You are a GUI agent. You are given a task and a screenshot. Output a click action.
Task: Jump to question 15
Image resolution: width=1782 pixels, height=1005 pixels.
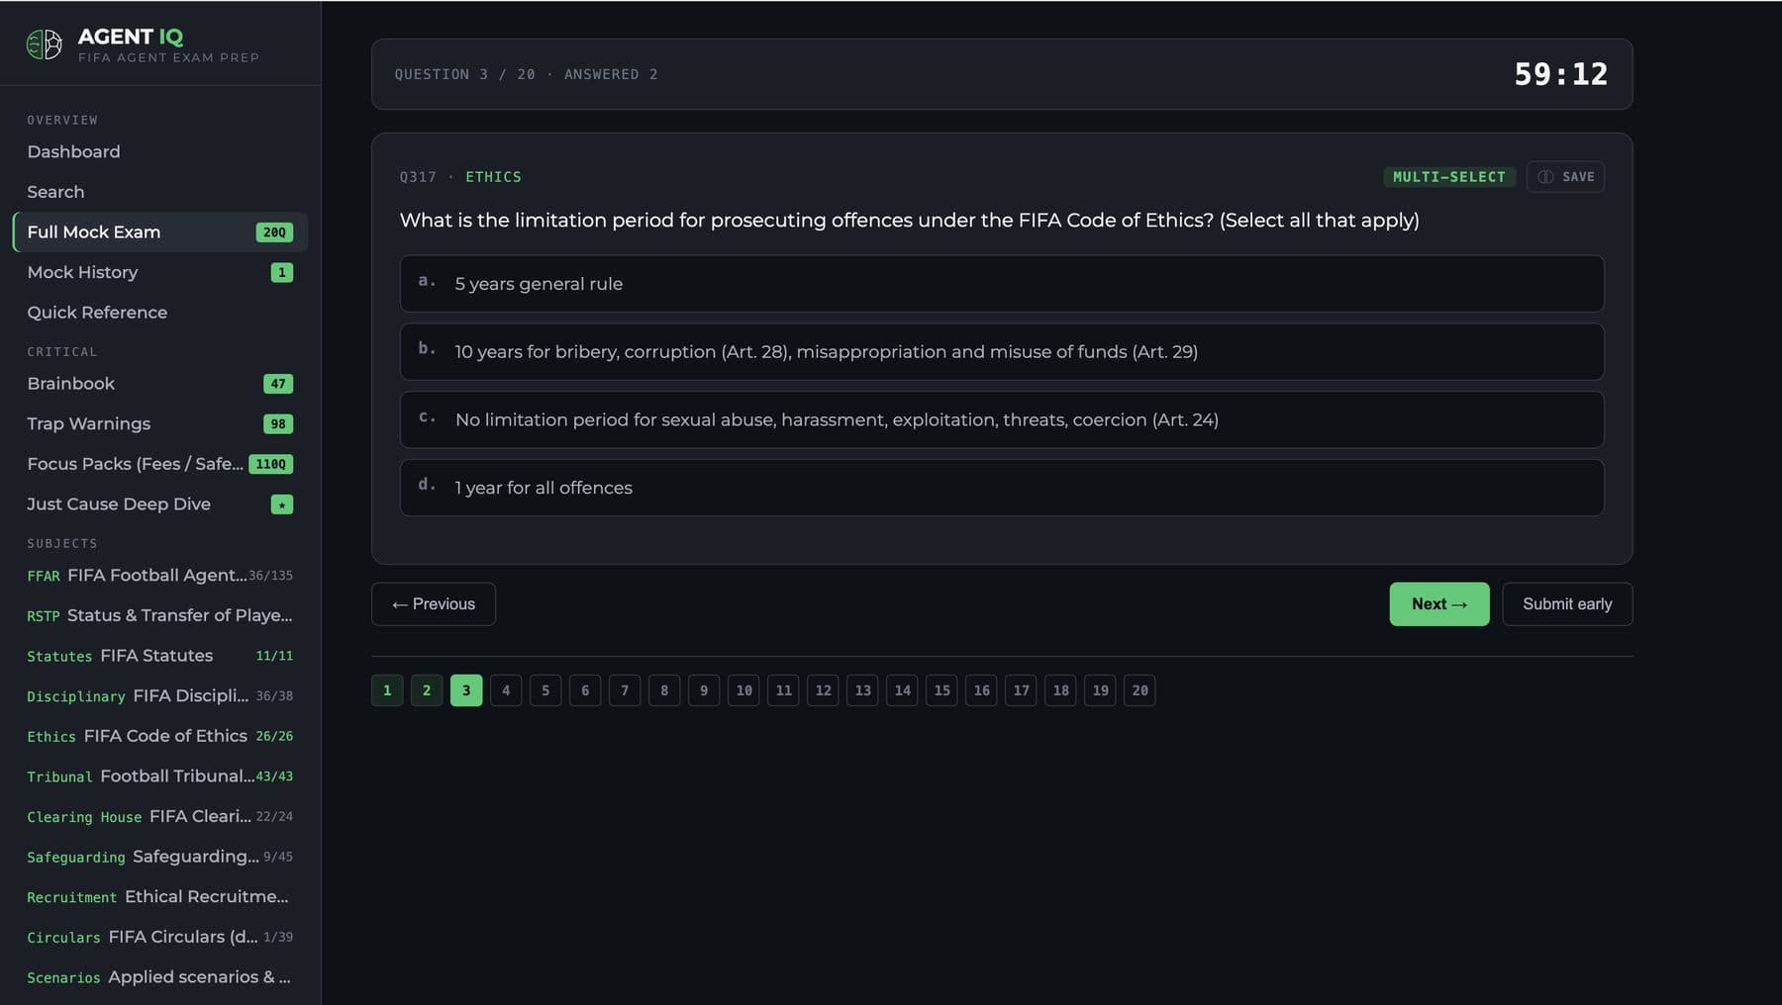(941, 690)
